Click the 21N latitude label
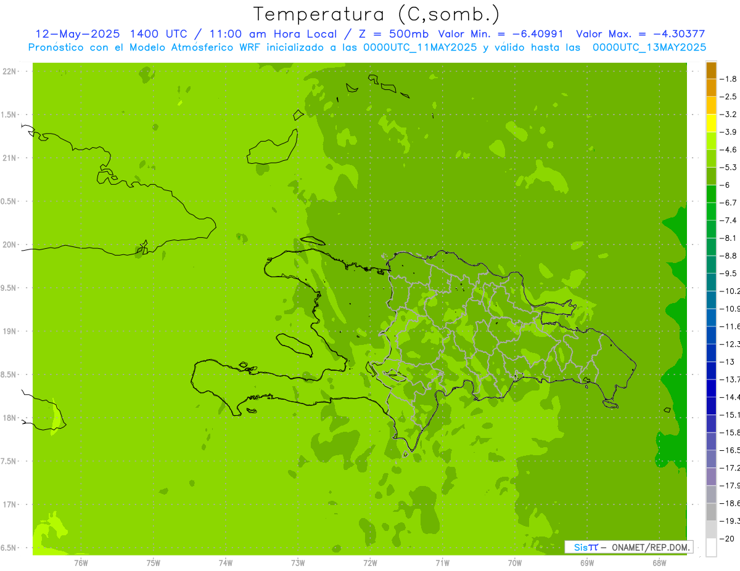740x571 pixels. tap(10, 158)
